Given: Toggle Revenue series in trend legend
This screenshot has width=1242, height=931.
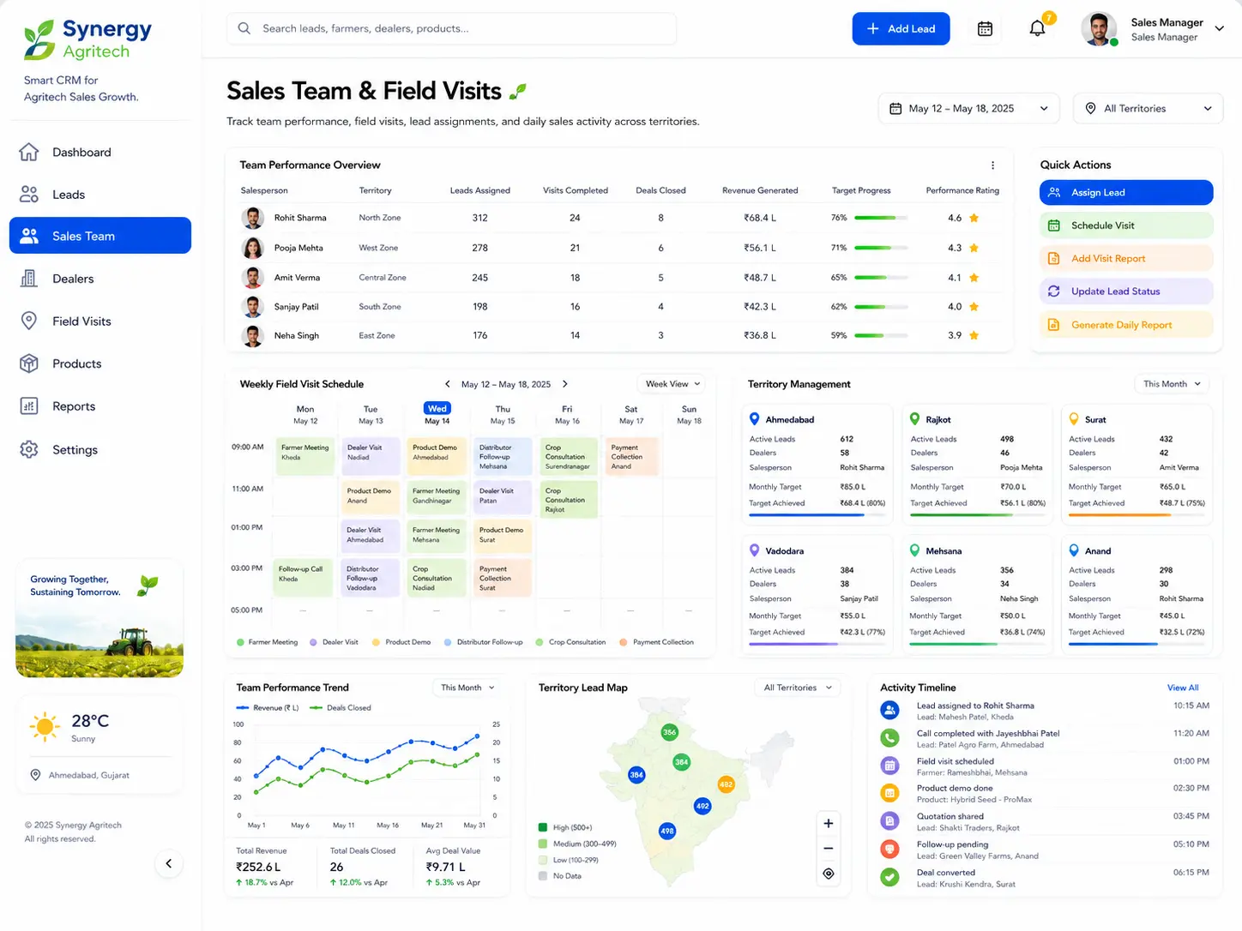Looking at the screenshot, I should point(268,708).
